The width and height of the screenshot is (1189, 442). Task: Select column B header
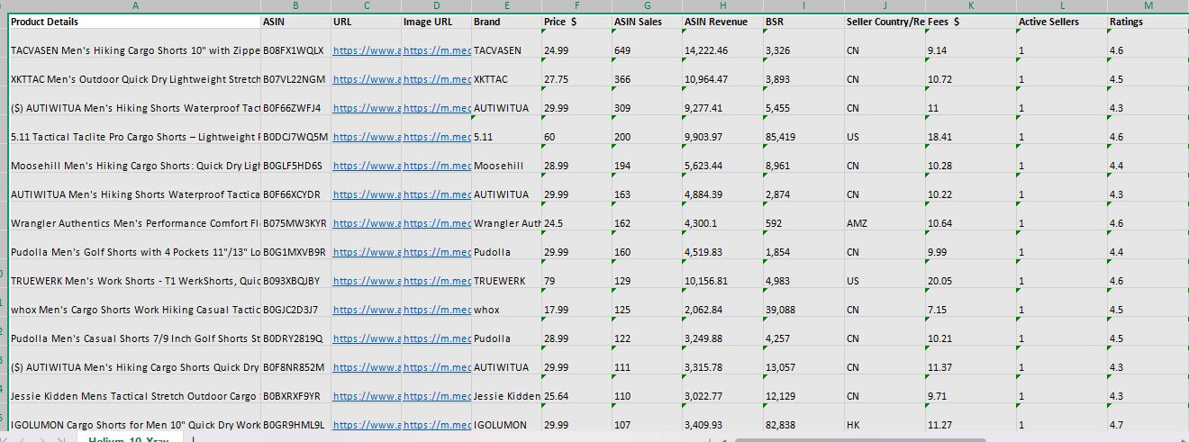295,6
